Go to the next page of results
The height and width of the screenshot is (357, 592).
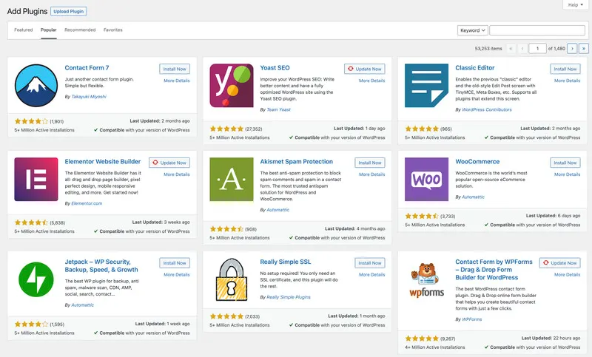572,48
